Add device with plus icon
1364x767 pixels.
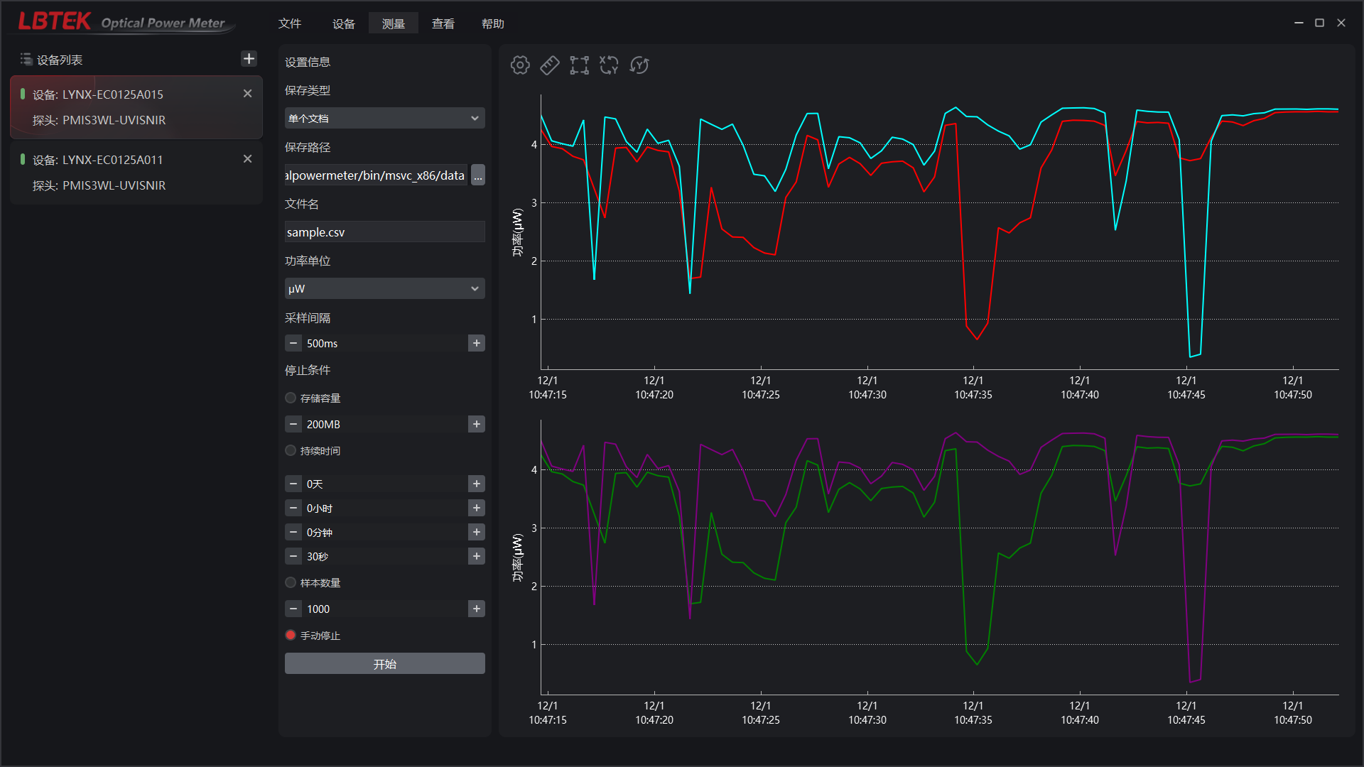point(249,59)
